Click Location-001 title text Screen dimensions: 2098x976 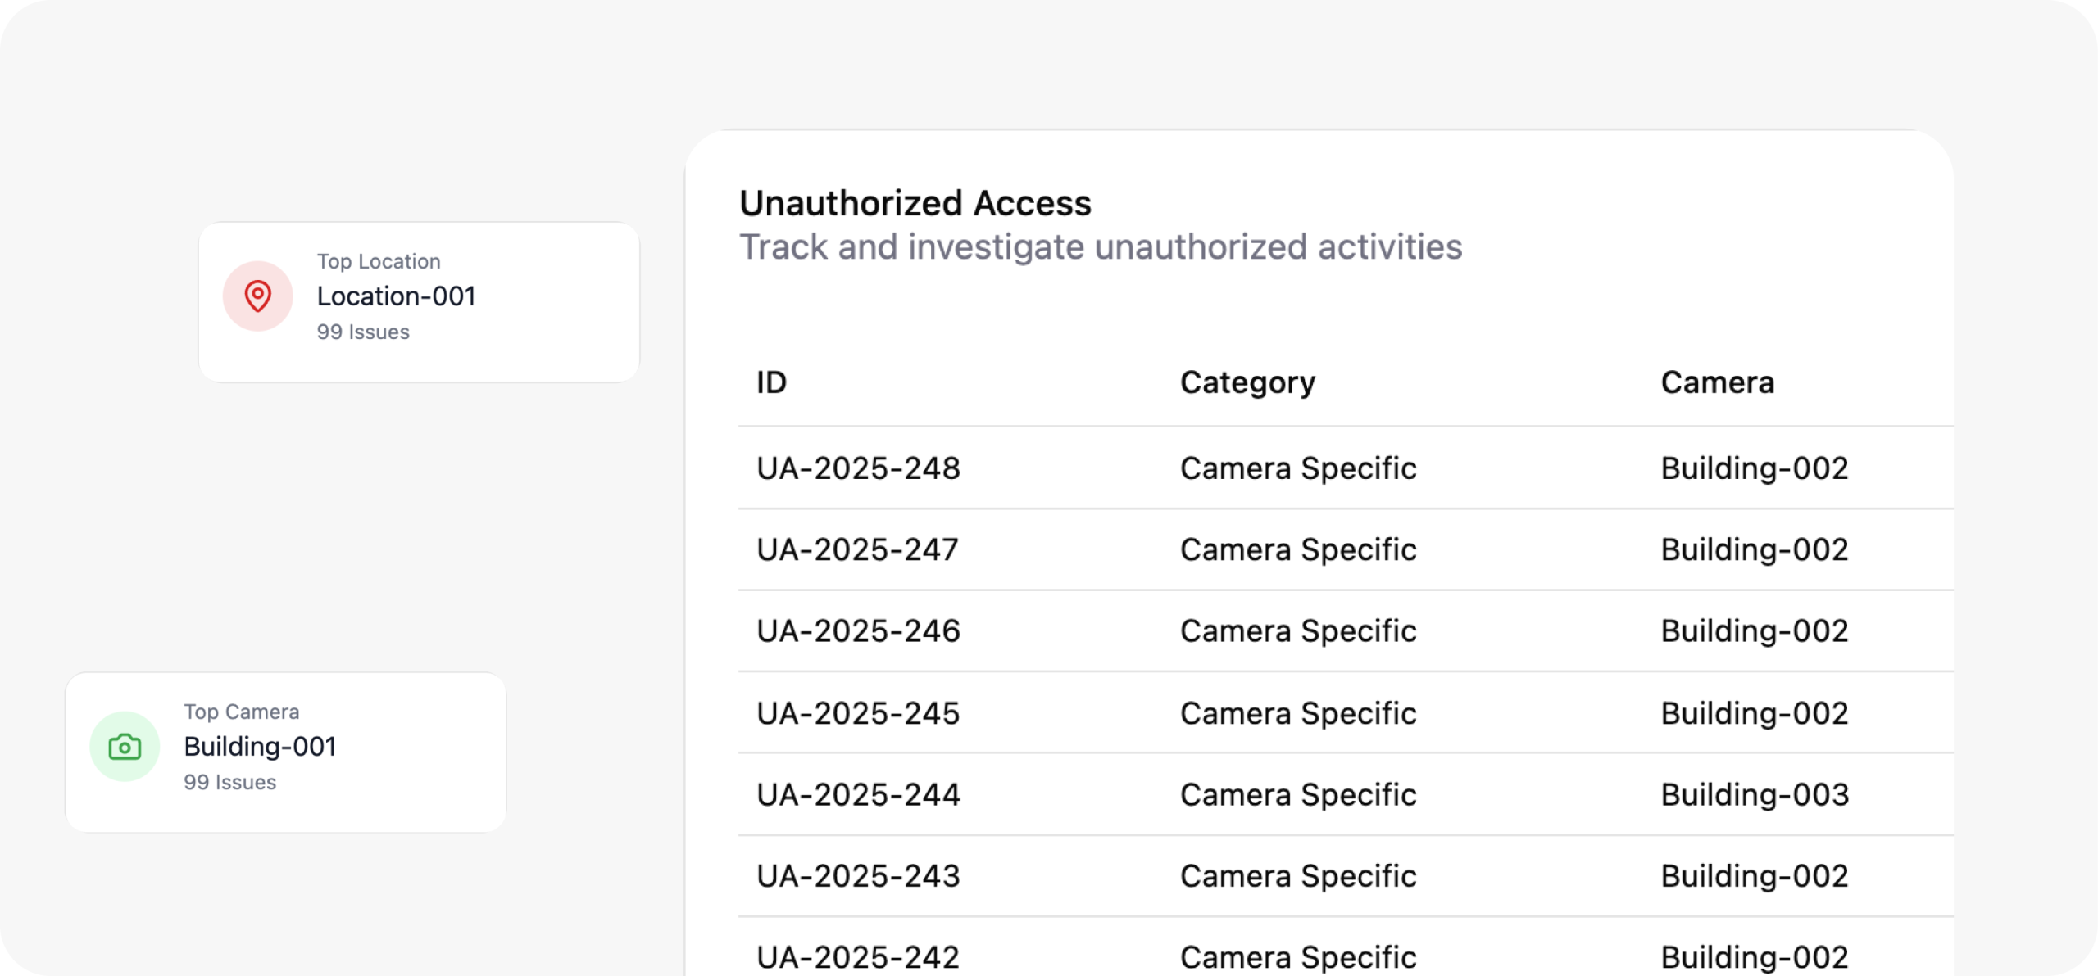(396, 296)
